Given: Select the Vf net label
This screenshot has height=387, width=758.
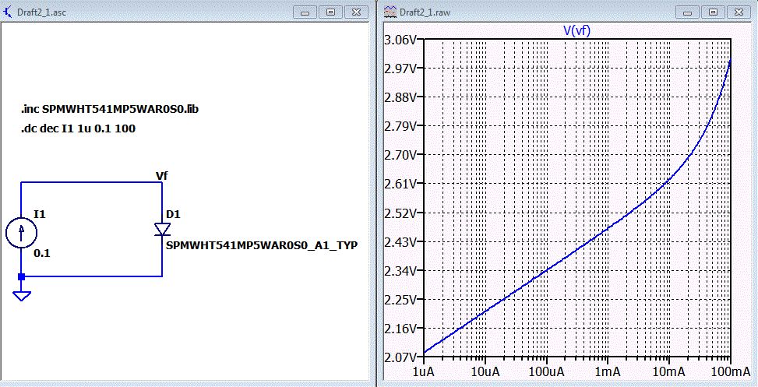Looking at the screenshot, I should (162, 176).
